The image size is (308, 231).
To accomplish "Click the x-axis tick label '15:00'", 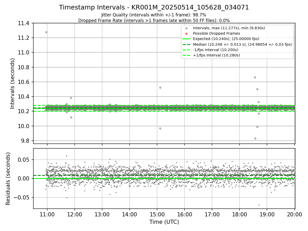I will (157, 214).
